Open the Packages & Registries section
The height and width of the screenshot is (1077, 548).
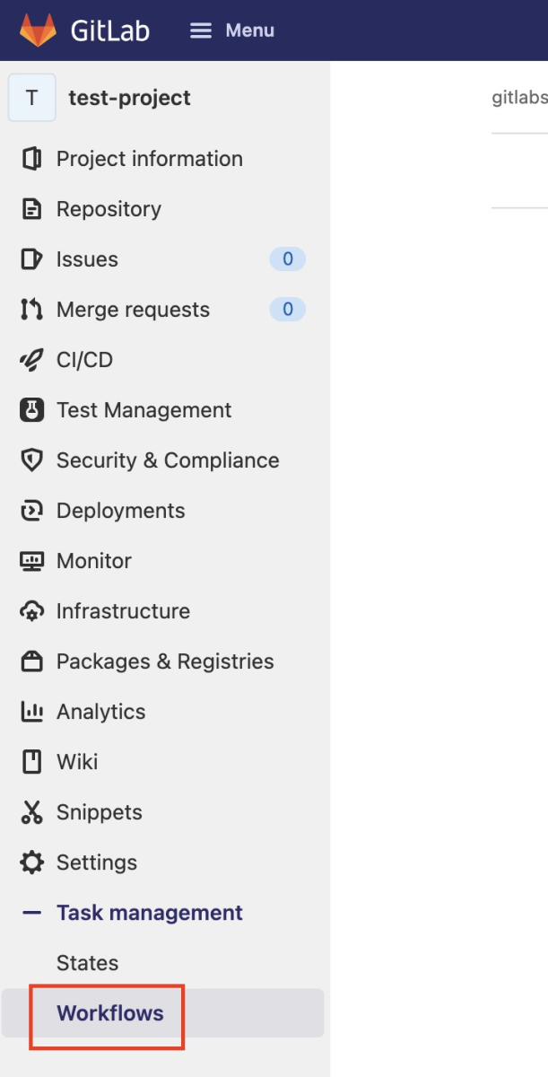[x=165, y=661]
